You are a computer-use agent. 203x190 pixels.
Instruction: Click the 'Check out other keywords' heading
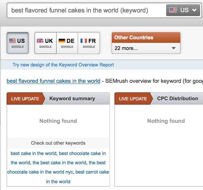click(58, 143)
